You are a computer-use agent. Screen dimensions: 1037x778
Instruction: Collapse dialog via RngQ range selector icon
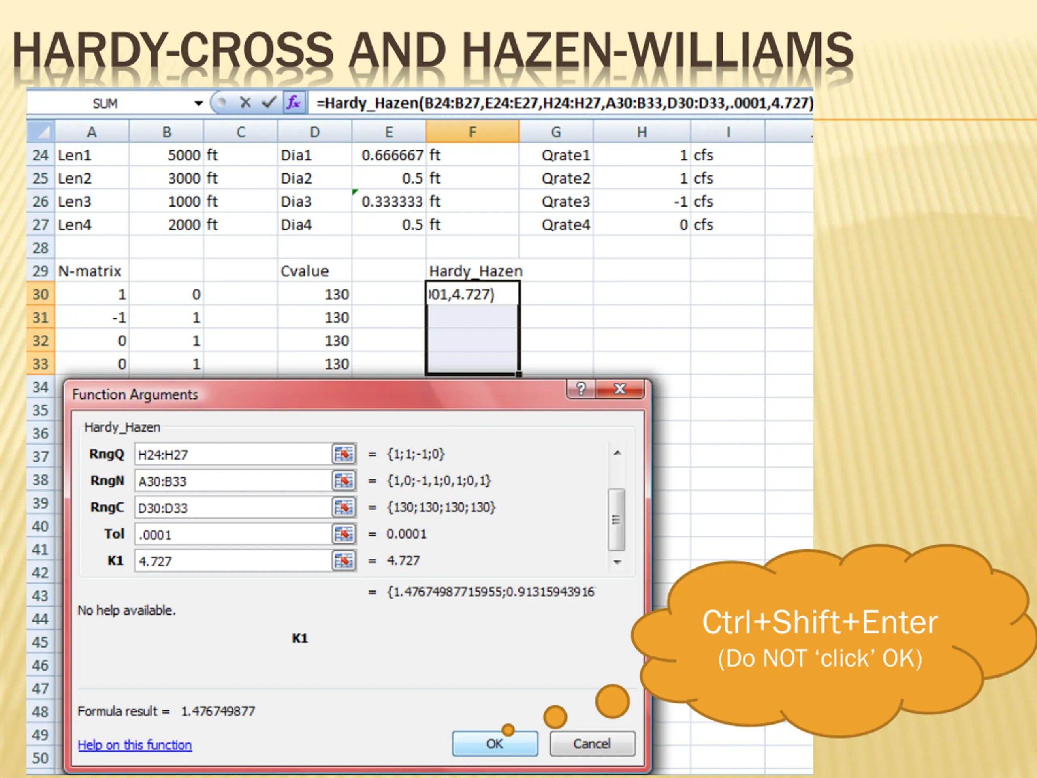(x=344, y=454)
